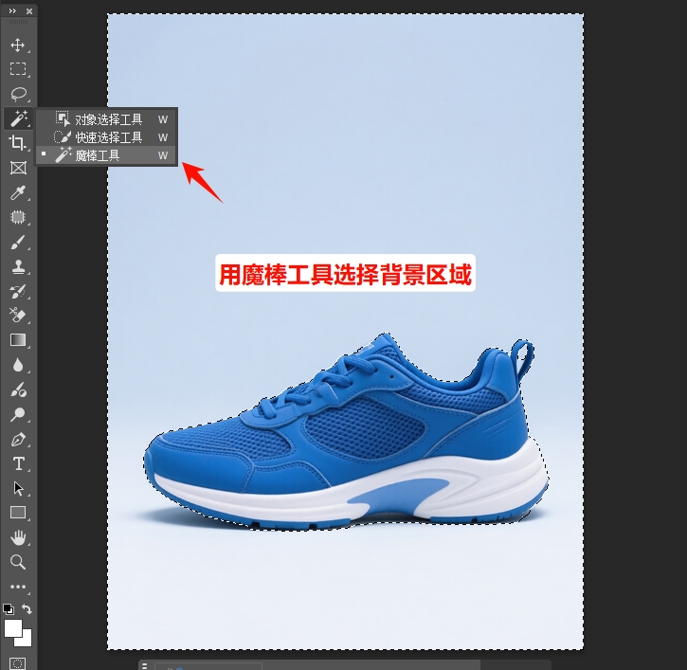Image resolution: width=687 pixels, height=670 pixels.
Task: Open the Edit Toolbar three-dots menu
Action: coord(18,587)
